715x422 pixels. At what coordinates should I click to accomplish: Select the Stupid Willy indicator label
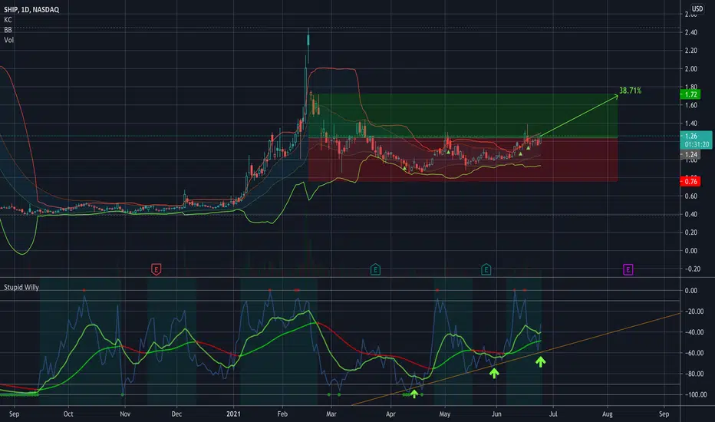point(21,287)
